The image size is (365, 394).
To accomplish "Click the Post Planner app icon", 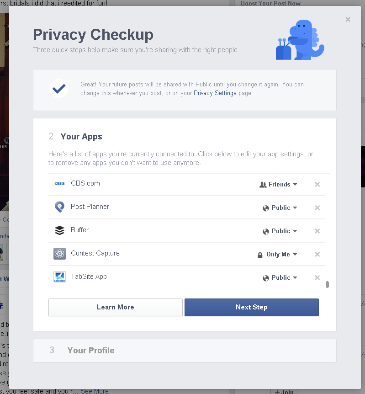I will point(59,207).
